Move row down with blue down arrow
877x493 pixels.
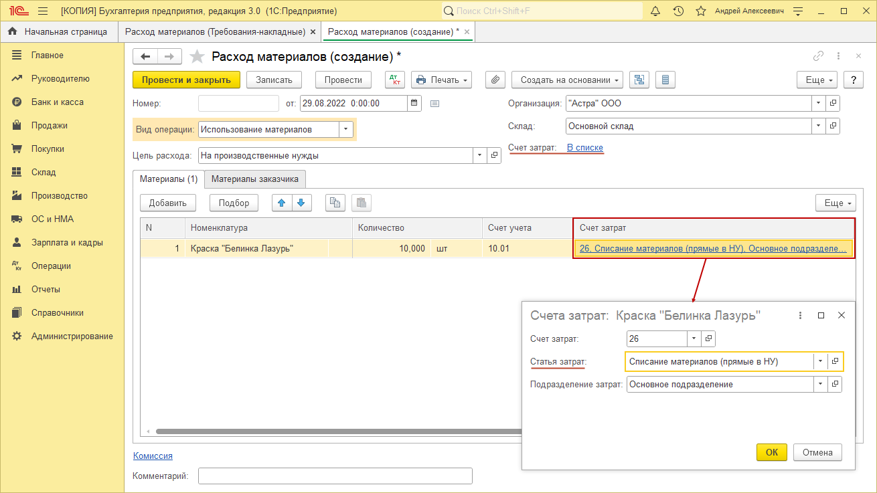(x=301, y=203)
